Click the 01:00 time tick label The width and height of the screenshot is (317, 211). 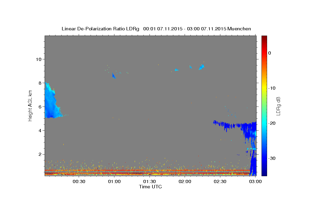click(x=114, y=181)
